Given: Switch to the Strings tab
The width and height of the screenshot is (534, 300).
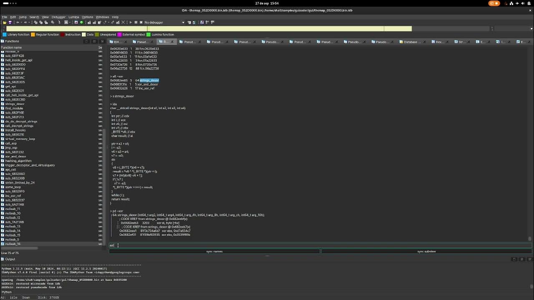Looking at the screenshot, I should pyautogui.click(x=461, y=42).
